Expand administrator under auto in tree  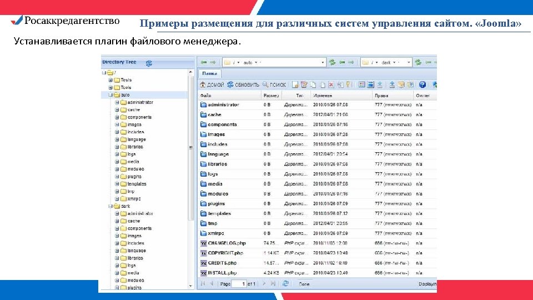[x=117, y=102]
